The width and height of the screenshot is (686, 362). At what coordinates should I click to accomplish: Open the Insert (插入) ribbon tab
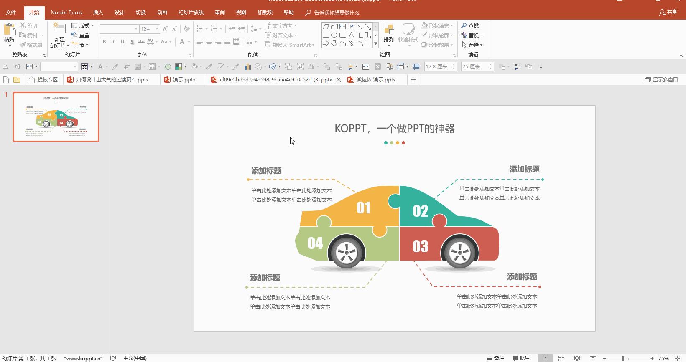[x=98, y=13]
